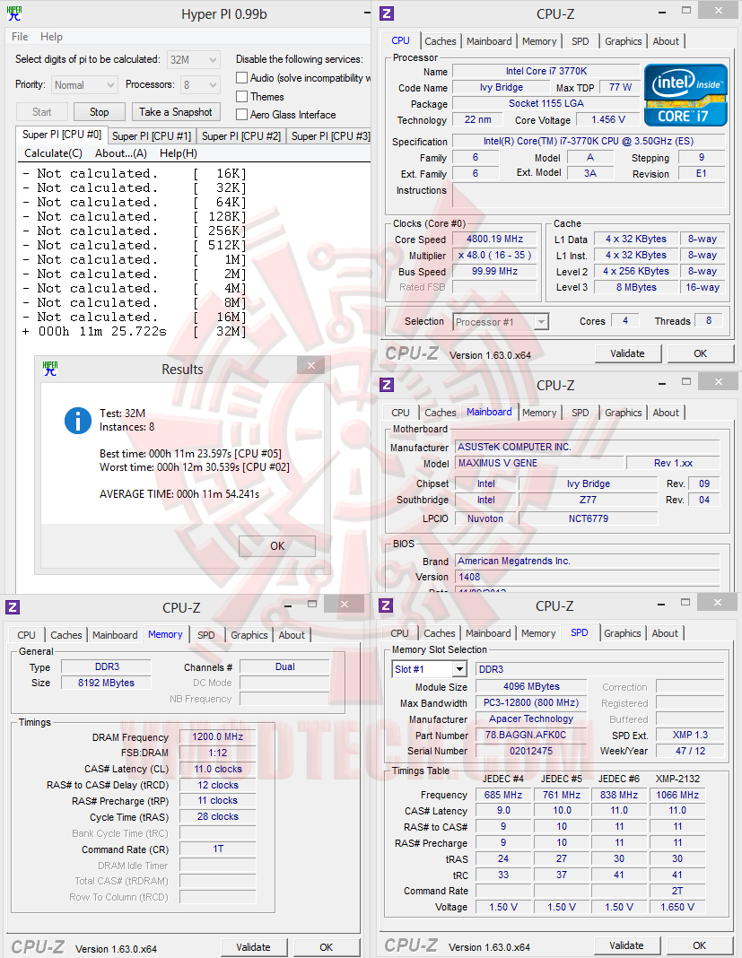
Task: Enable the Audio service checkbox
Action: point(242,78)
